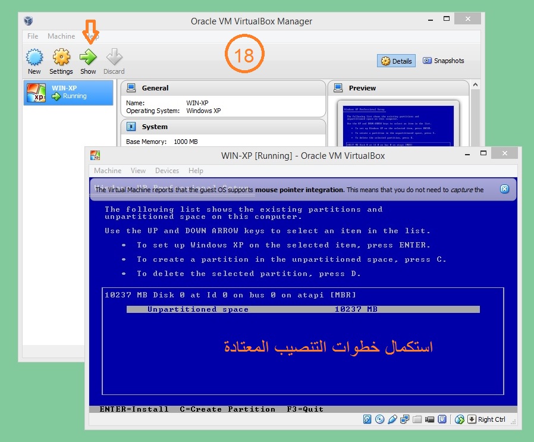Create a new VM using the New icon

coord(34,62)
